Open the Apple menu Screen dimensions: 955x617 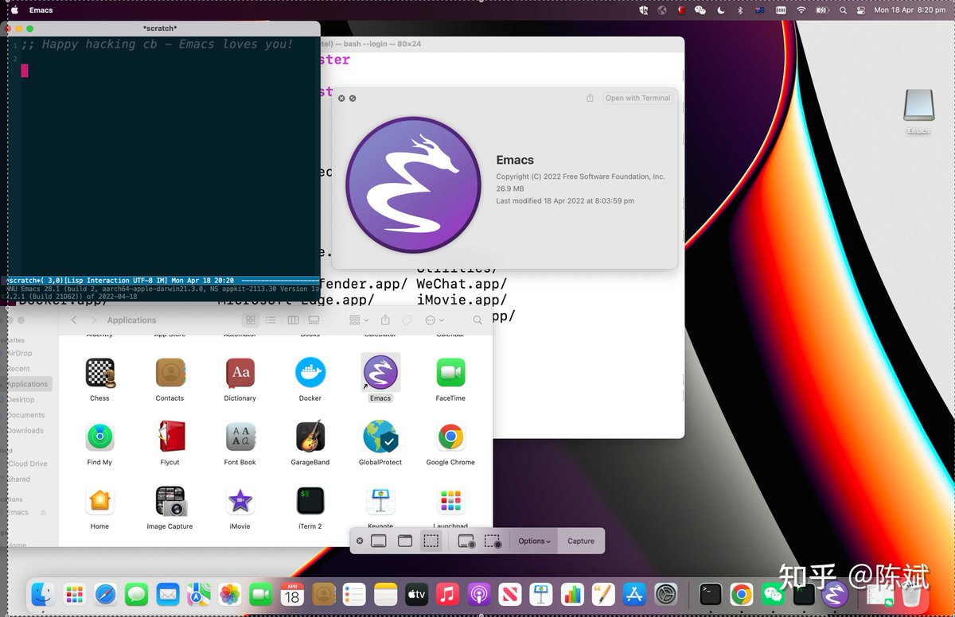click(x=14, y=10)
